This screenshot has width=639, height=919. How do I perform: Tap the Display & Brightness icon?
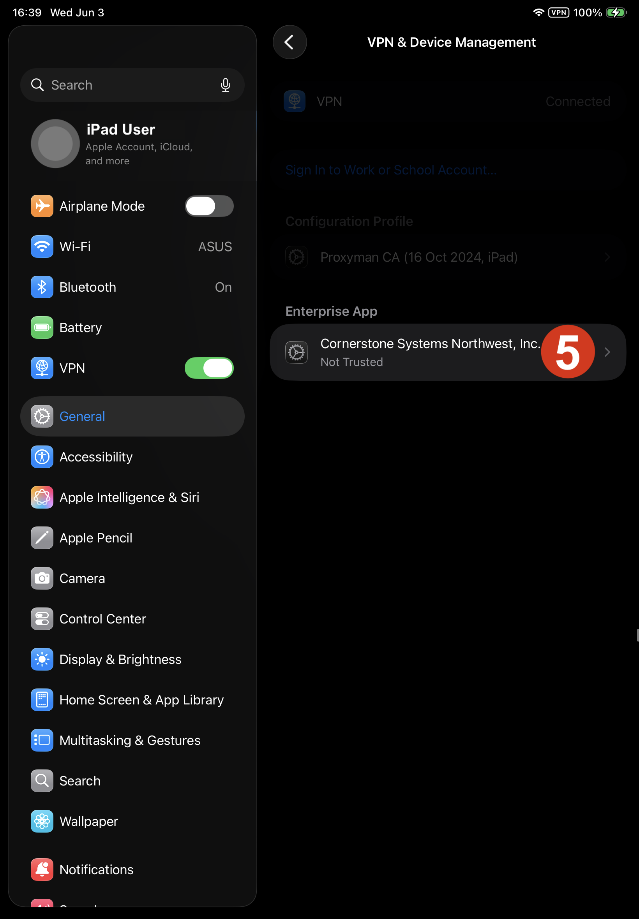(42, 659)
